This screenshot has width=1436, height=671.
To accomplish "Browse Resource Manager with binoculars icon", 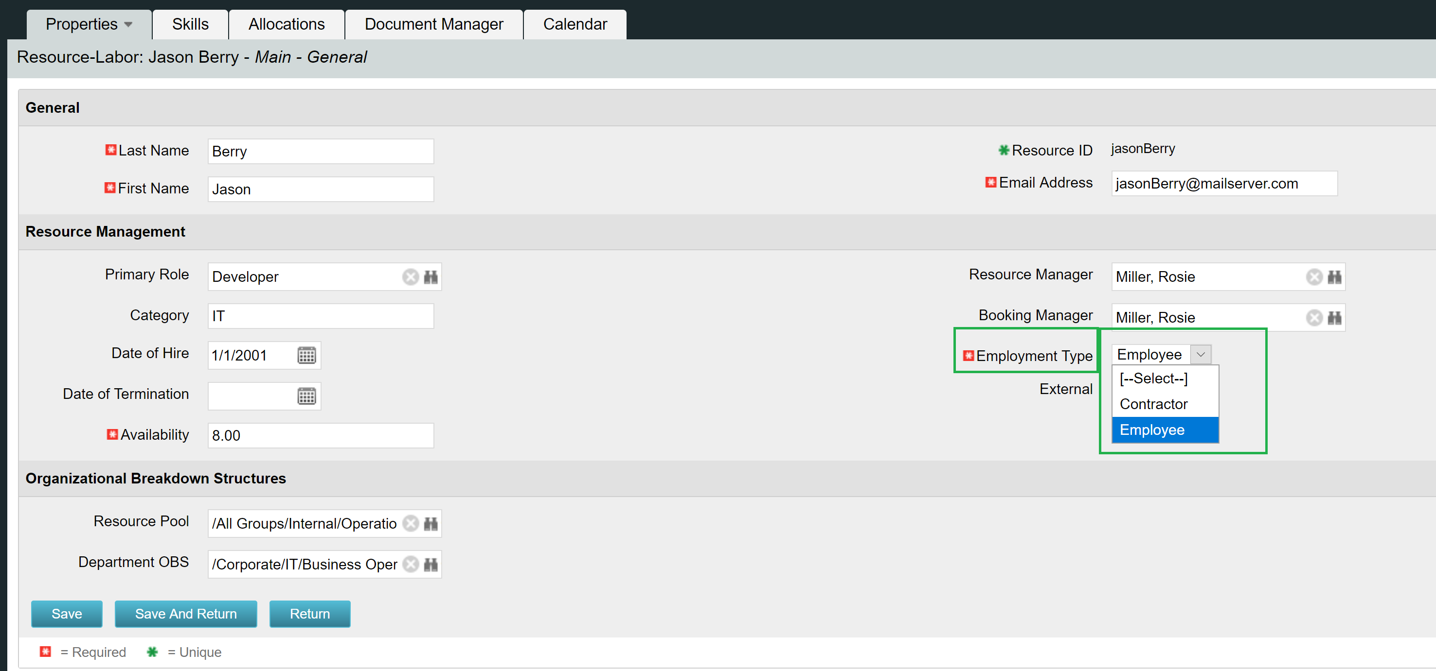I will [x=1334, y=277].
